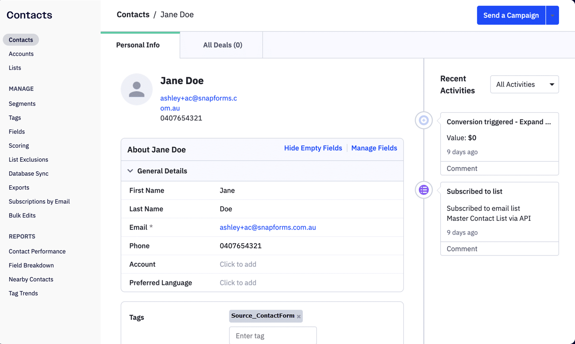Click the Value: $0 text in activity
This screenshot has height=344, width=575.
tap(462, 138)
